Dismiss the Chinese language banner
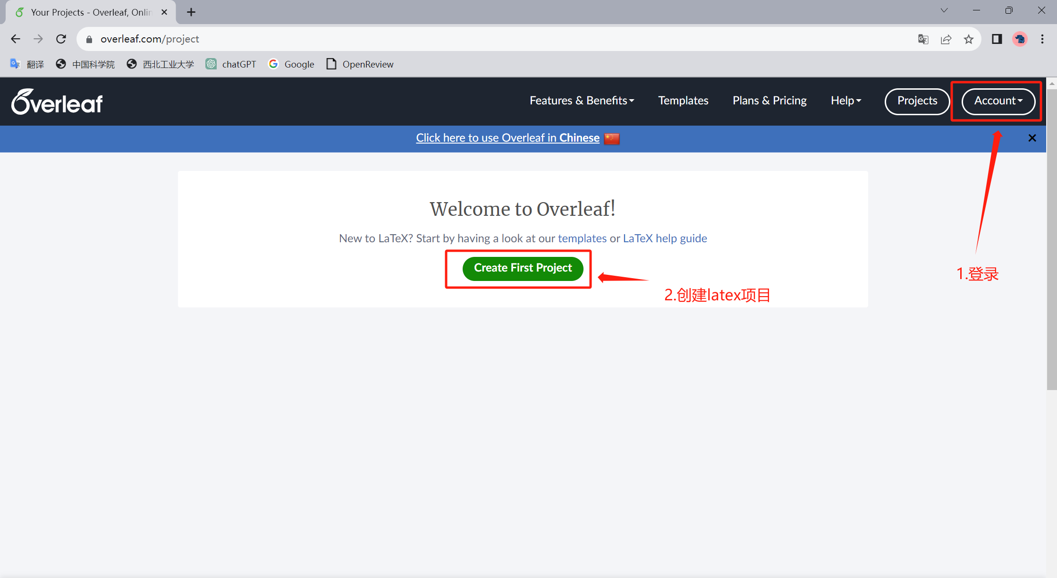Image resolution: width=1057 pixels, height=578 pixels. (1032, 138)
